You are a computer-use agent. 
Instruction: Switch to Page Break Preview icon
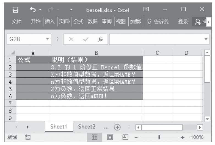pyautogui.click(x=124, y=137)
